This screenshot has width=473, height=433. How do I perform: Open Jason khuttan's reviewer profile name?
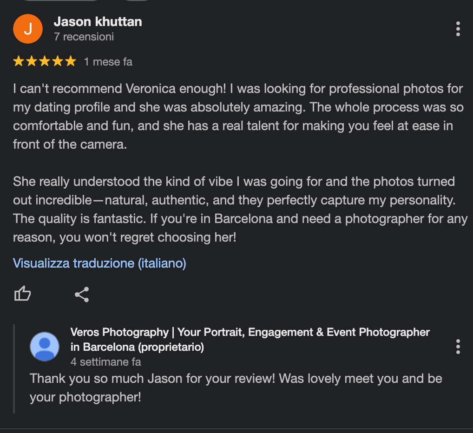pos(98,21)
